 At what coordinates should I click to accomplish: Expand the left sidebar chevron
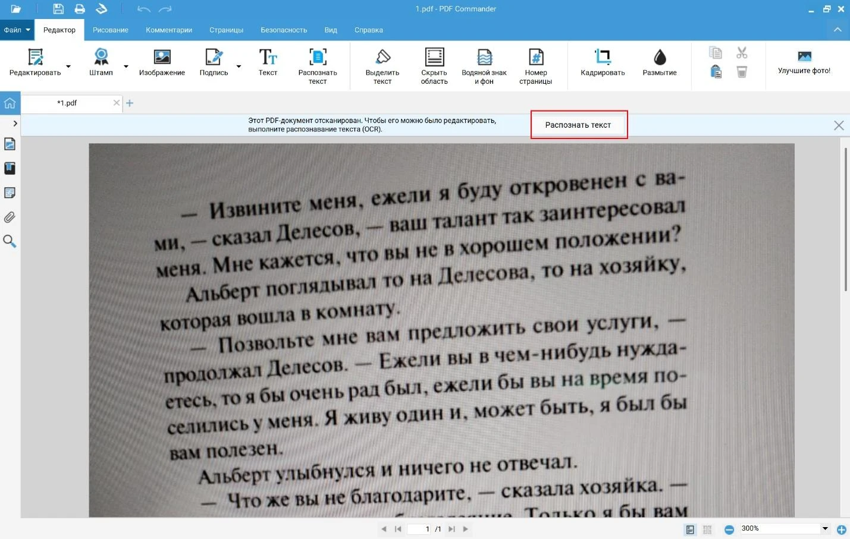tap(15, 124)
